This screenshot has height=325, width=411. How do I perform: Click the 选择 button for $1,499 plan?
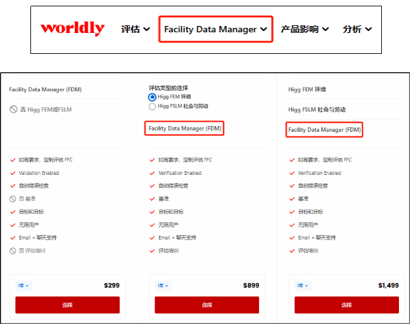(346, 305)
